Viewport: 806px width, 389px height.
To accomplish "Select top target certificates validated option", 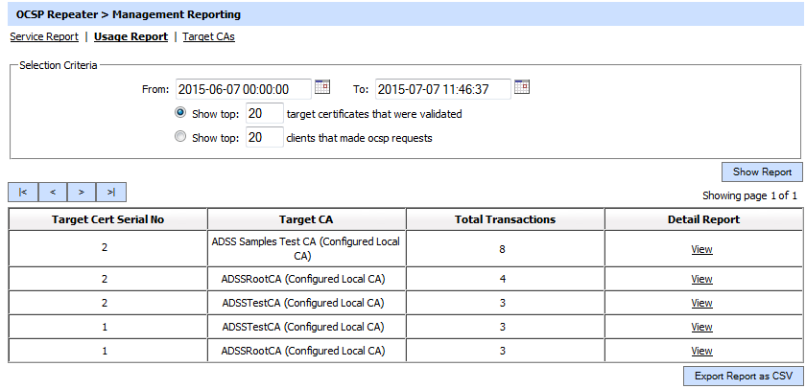I will click(180, 113).
